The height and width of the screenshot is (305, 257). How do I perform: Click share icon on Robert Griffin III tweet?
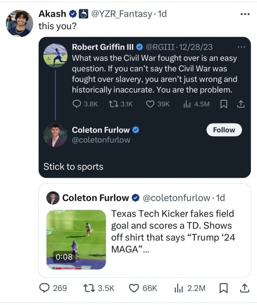[241, 104]
